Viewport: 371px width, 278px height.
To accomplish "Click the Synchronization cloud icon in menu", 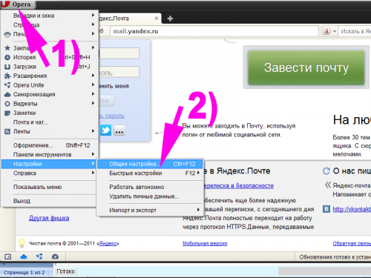I will coord(7,94).
